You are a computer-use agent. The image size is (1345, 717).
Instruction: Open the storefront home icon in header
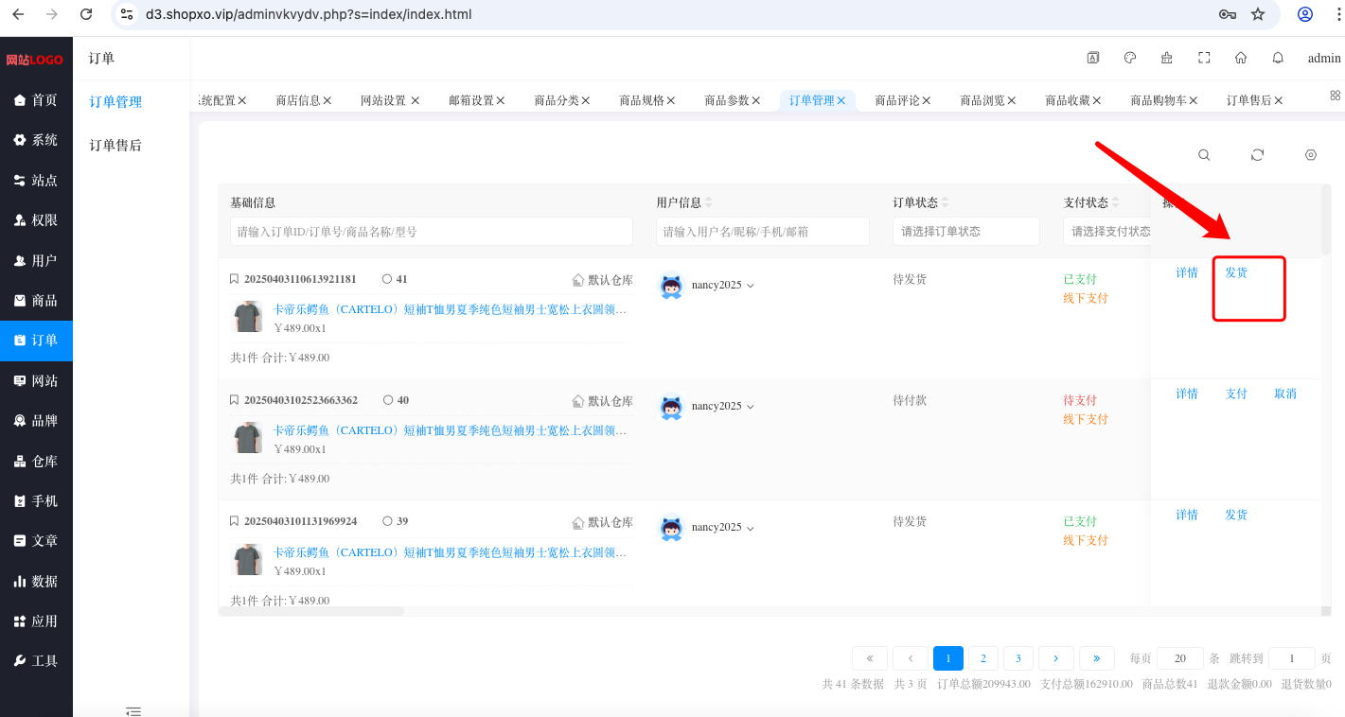coord(1241,58)
